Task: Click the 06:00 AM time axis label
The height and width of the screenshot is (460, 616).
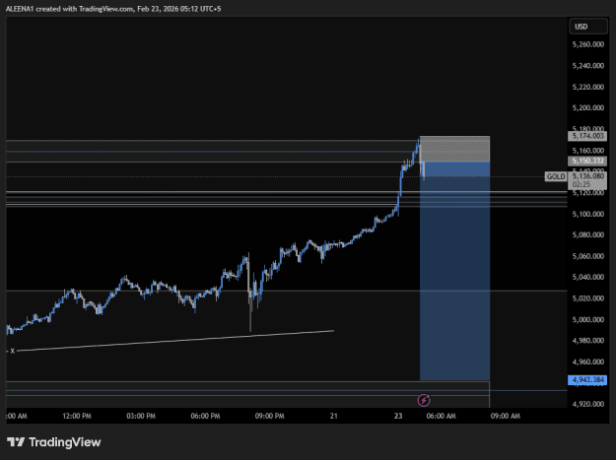Action: [x=441, y=416]
